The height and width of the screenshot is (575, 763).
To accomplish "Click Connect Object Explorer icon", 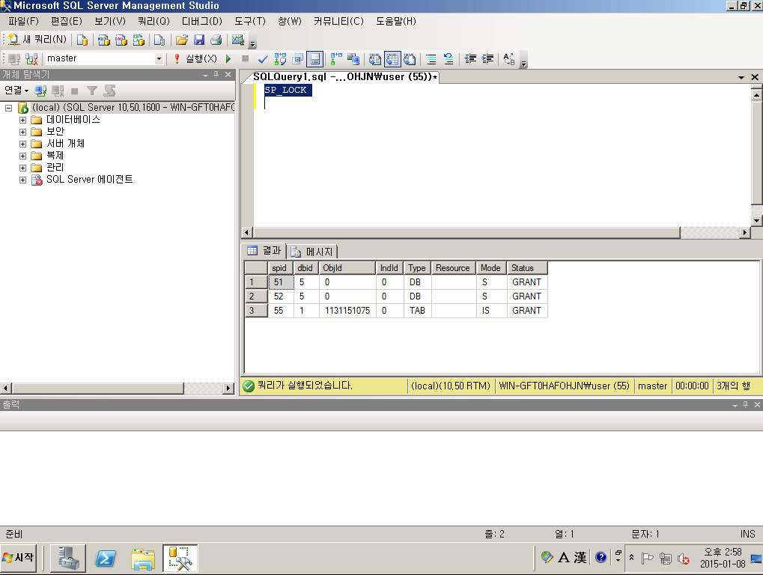I will 40,91.
